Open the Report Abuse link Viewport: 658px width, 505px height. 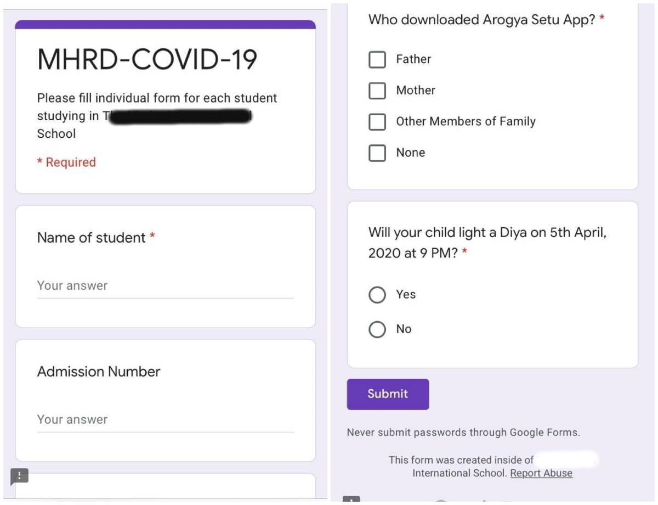point(541,473)
